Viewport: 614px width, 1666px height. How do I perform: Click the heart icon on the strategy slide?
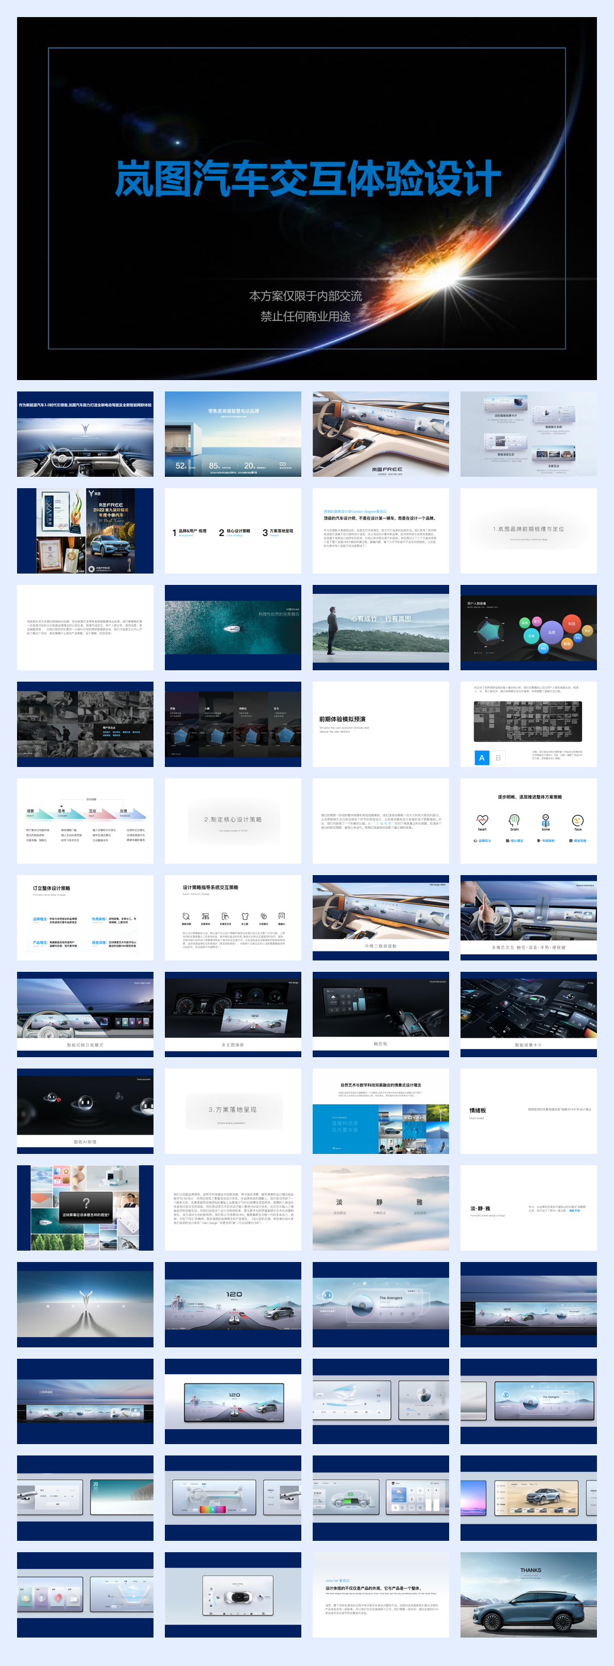point(482,820)
